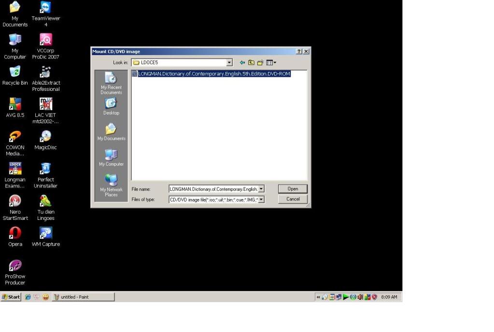
Task: Go to My Recent Documents place
Action: click(111, 83)
